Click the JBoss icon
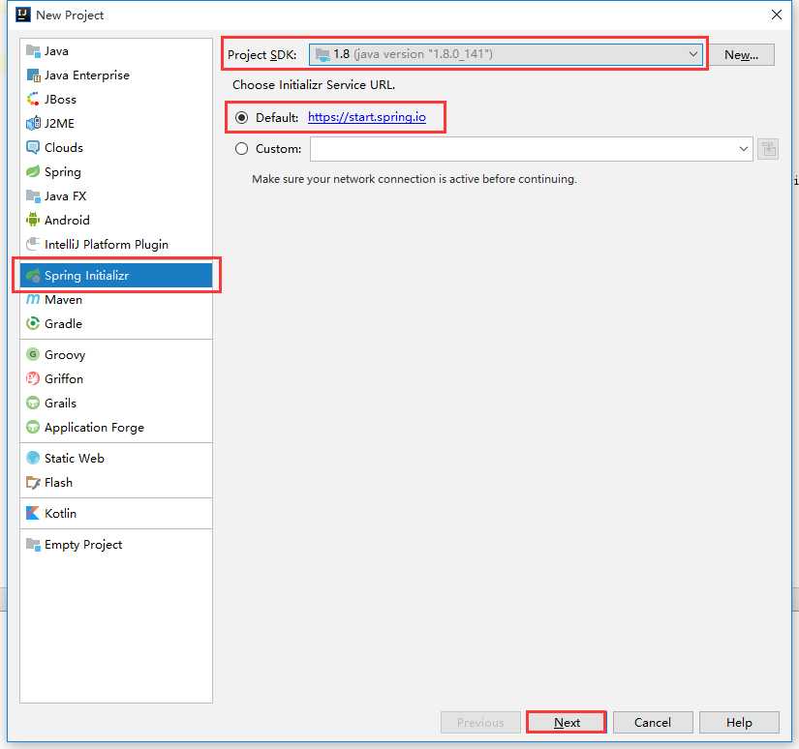 (33, 100)
